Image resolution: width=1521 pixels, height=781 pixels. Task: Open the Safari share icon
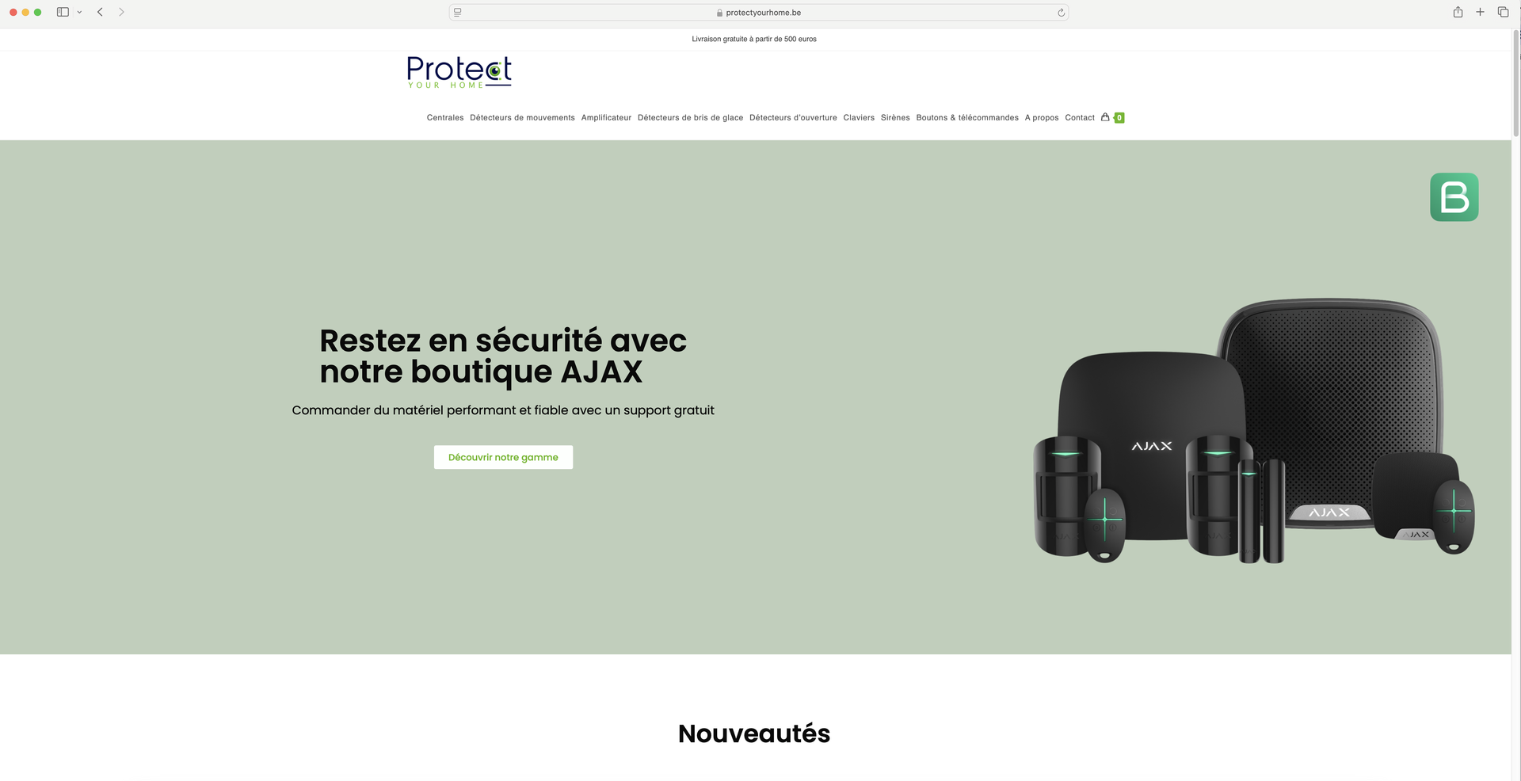coord(1458,12)
